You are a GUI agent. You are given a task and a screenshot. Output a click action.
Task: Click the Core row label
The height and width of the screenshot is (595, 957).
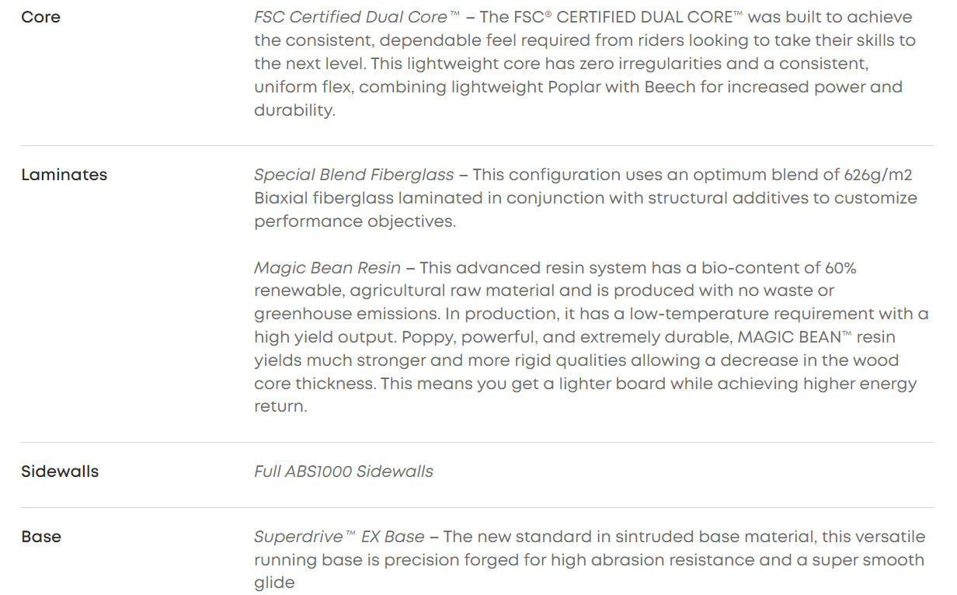tap(40, 17)
